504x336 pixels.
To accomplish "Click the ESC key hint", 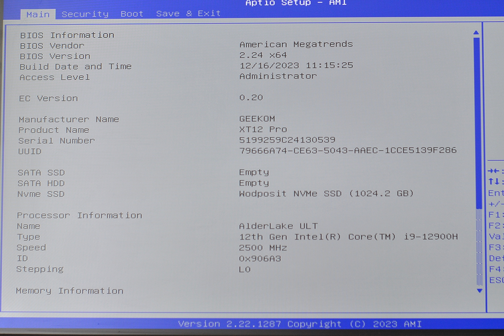I will coord(496,280).
